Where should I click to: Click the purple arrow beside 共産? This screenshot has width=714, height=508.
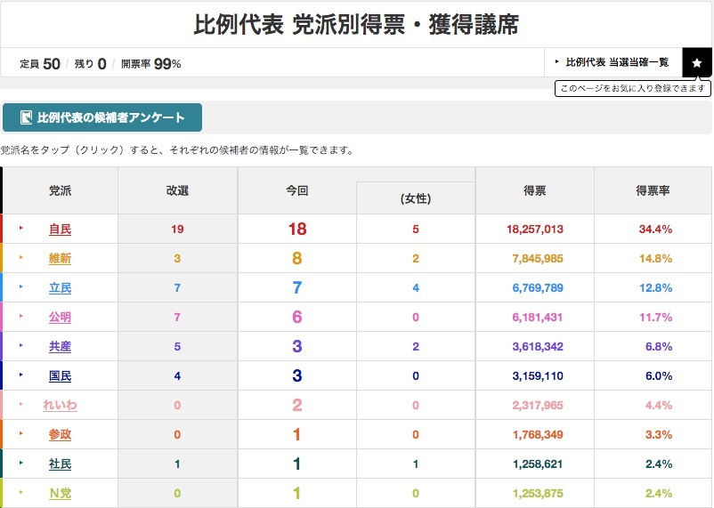[21, 345]
